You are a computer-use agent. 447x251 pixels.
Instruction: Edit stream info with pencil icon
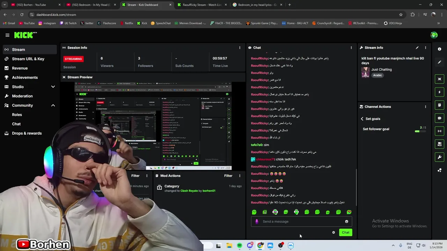tap(417, 48)
